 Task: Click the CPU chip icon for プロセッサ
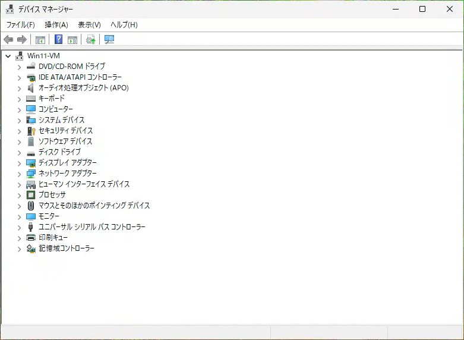pos(31,195)
